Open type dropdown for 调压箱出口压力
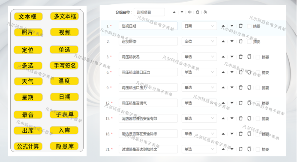 [199, 87]
